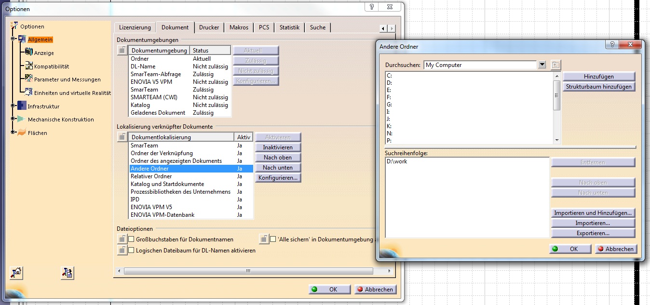
Task: Click Hinzufügen in Andere Ordner dialog
Action: click(598, 77)
